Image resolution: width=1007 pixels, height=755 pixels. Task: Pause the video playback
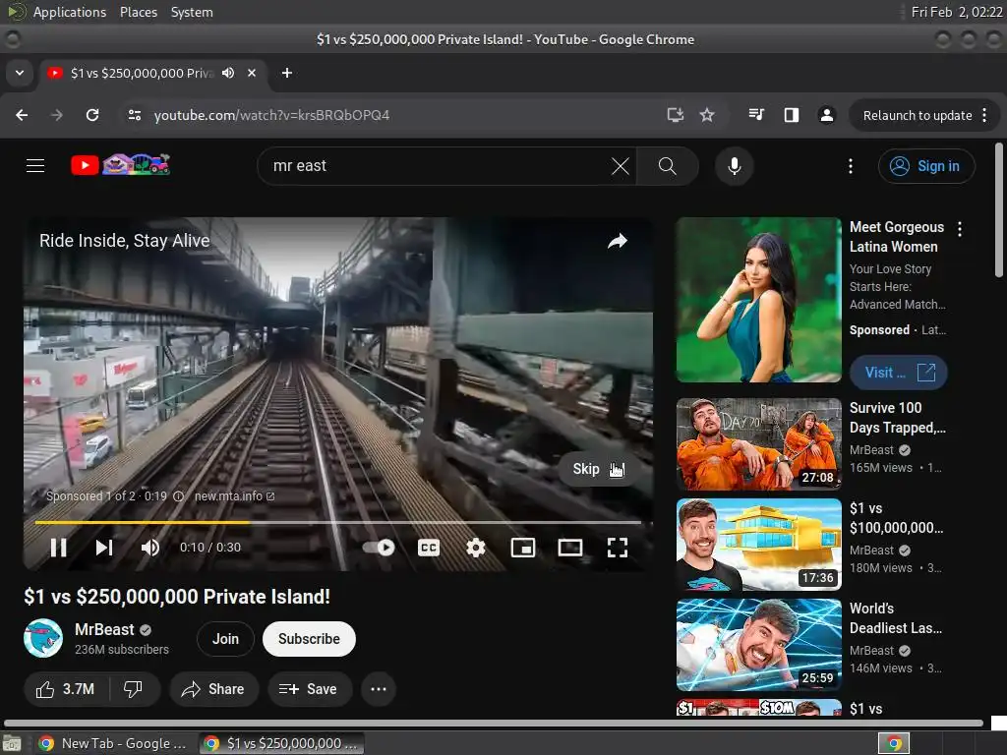coord(58,548)
